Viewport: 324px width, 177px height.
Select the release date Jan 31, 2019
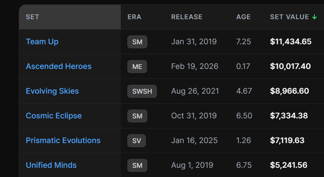click(194, 42)
